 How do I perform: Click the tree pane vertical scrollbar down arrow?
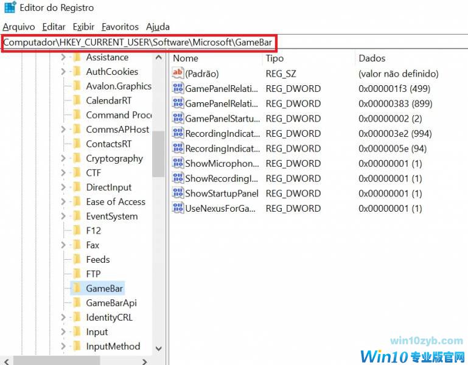(x=159, y=349)
